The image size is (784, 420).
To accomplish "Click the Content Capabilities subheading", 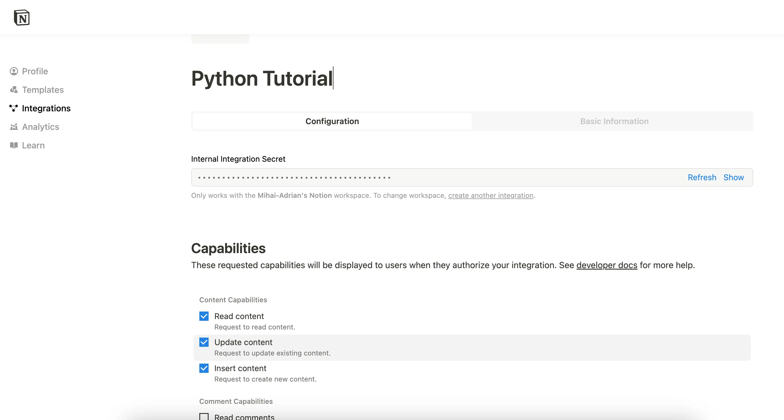I will click(x=233, y=300).
